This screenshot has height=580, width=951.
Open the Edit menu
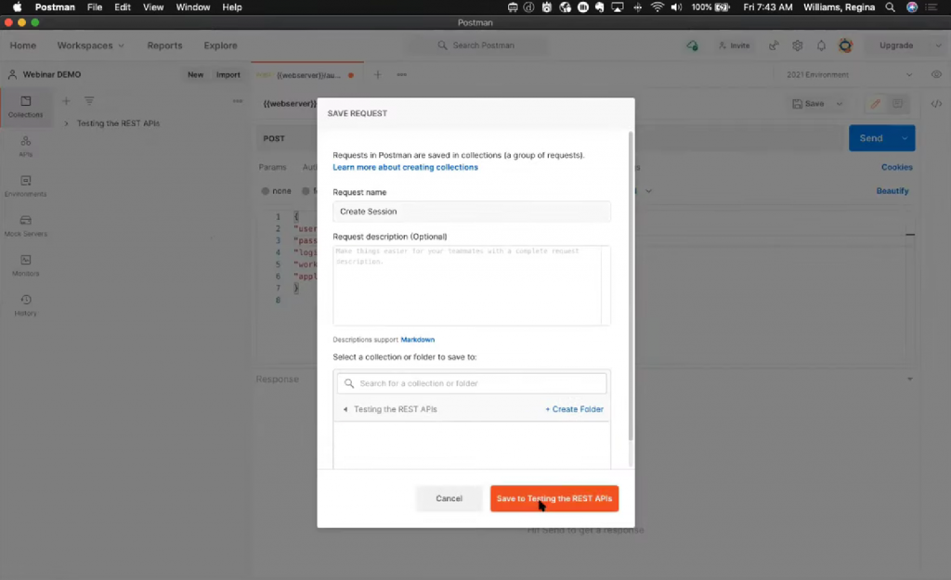(123, 7)
